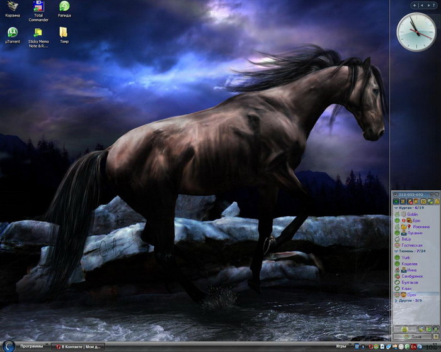Open the Программы toolbar on the taskbar
Viewport: 441px width, 352px height.
pos(31,346)
